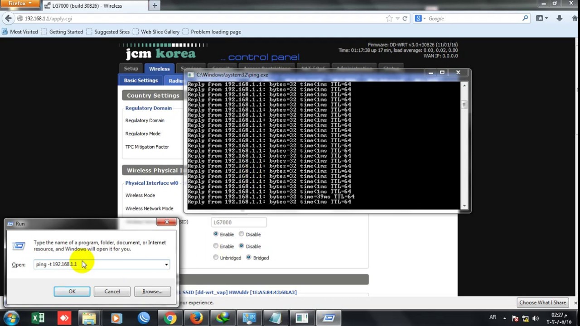Open the Windows Start menu orb
This screenshot has height=326, width=580.
click(11, 318)
